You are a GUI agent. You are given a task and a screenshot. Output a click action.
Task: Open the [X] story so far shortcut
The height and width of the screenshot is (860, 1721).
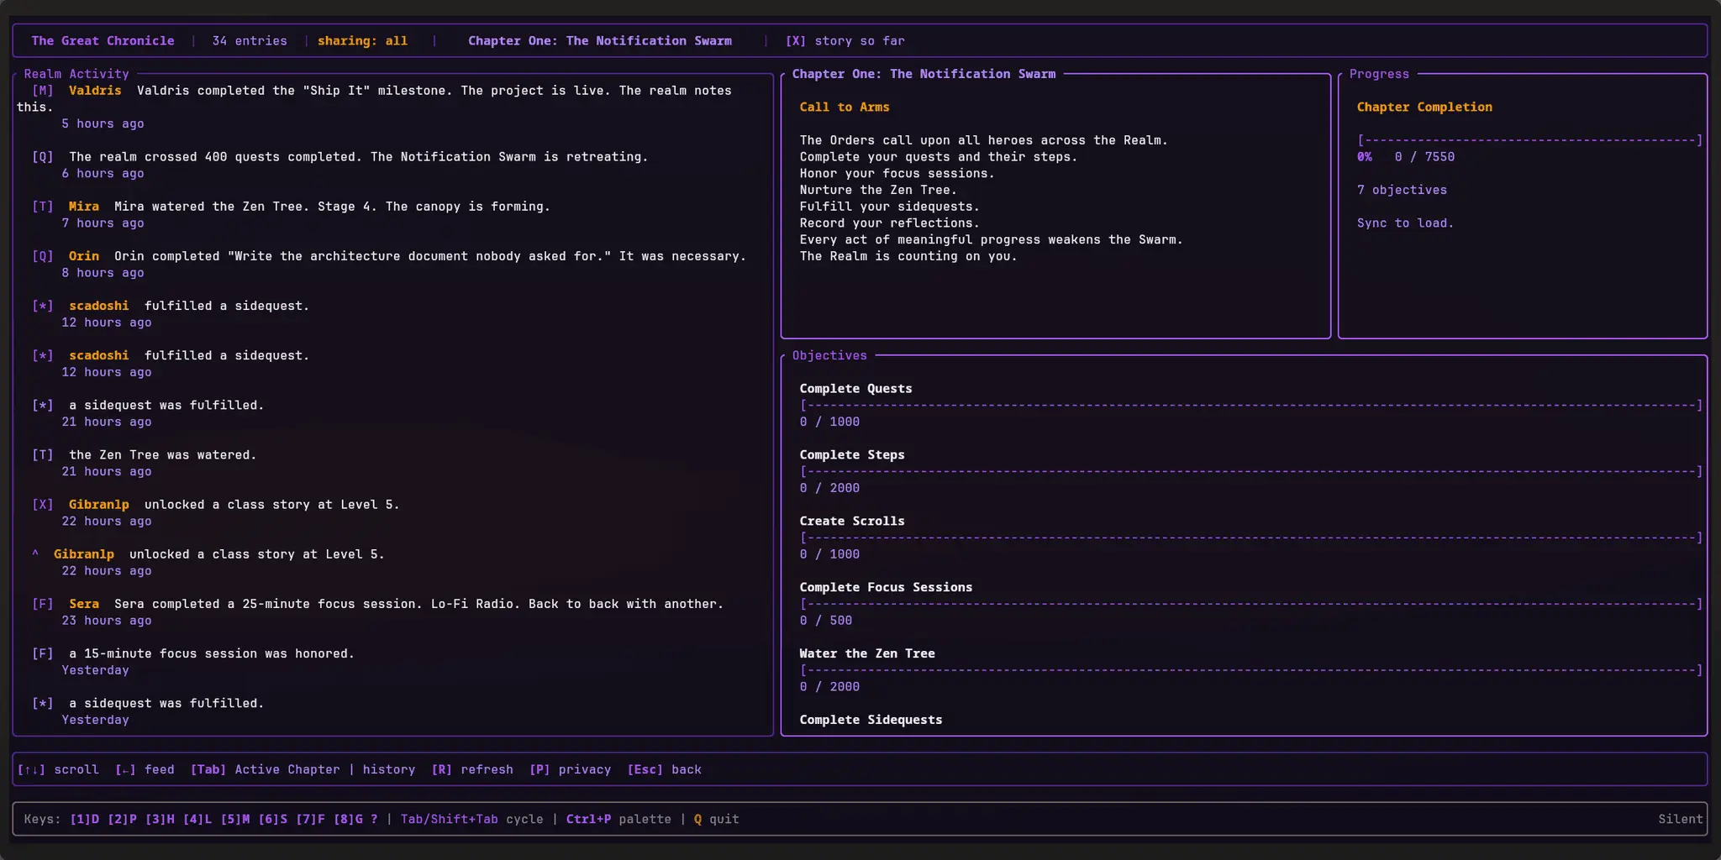point(845,41)
